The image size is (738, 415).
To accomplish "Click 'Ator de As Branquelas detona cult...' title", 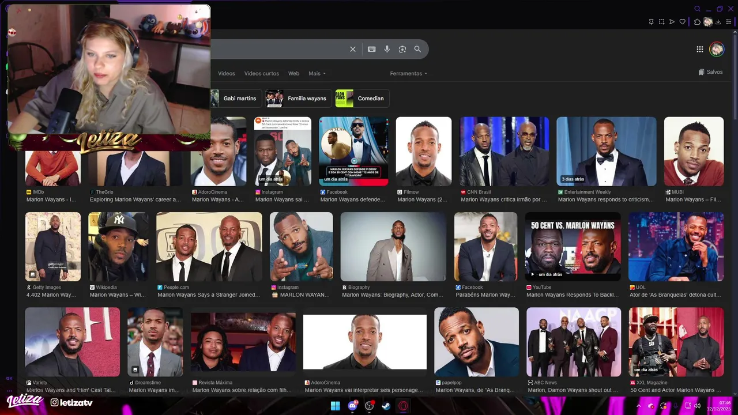I will [675, 295].
